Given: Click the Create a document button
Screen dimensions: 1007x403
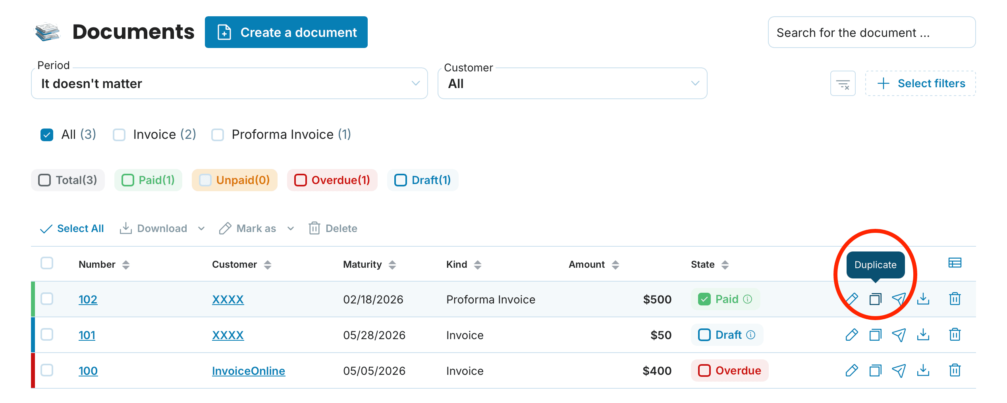Looking at the screenshot, I should [286, 32].
